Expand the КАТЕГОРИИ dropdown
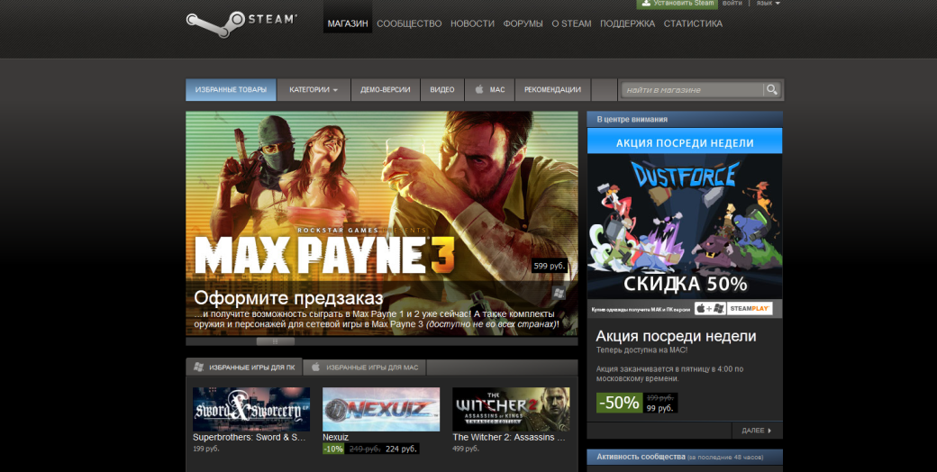The height and width of the screenshot is (472, 937). tap(314, 89)
